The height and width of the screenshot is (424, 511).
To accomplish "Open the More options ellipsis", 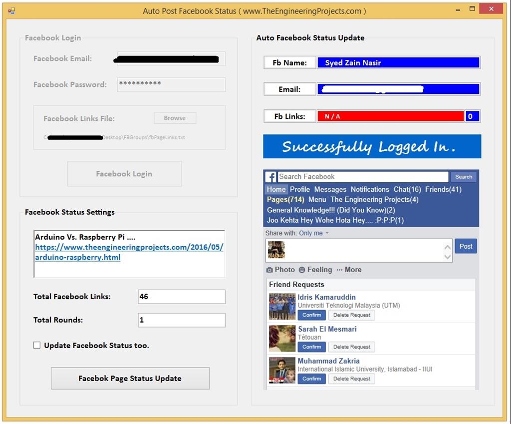I will (x=340, y=270).
